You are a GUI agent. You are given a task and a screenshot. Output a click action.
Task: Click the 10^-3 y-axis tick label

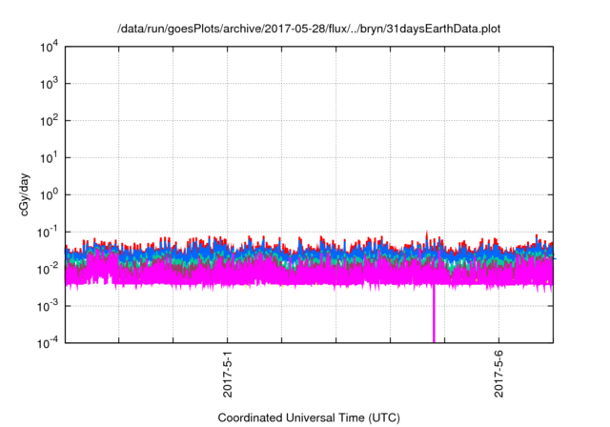(48, 306)
